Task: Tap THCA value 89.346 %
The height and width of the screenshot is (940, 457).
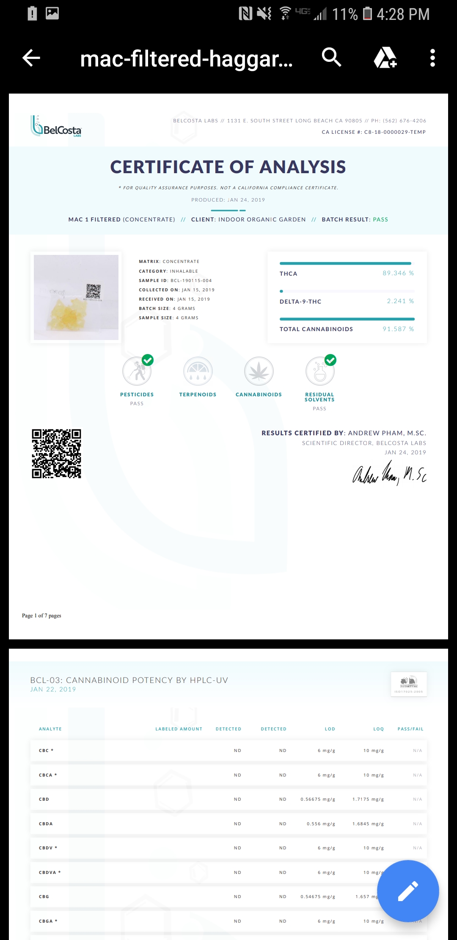Action: point(398,273)
